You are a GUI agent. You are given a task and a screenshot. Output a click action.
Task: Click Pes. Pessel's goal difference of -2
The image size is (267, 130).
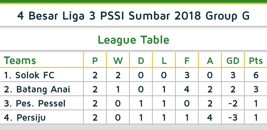[233, 103]
